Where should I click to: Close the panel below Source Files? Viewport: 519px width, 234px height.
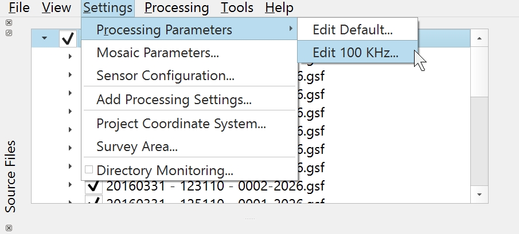click(9, 228)
